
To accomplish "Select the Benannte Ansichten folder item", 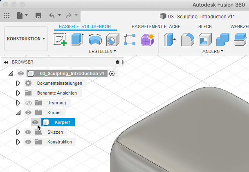I will (x=57, y=93).
